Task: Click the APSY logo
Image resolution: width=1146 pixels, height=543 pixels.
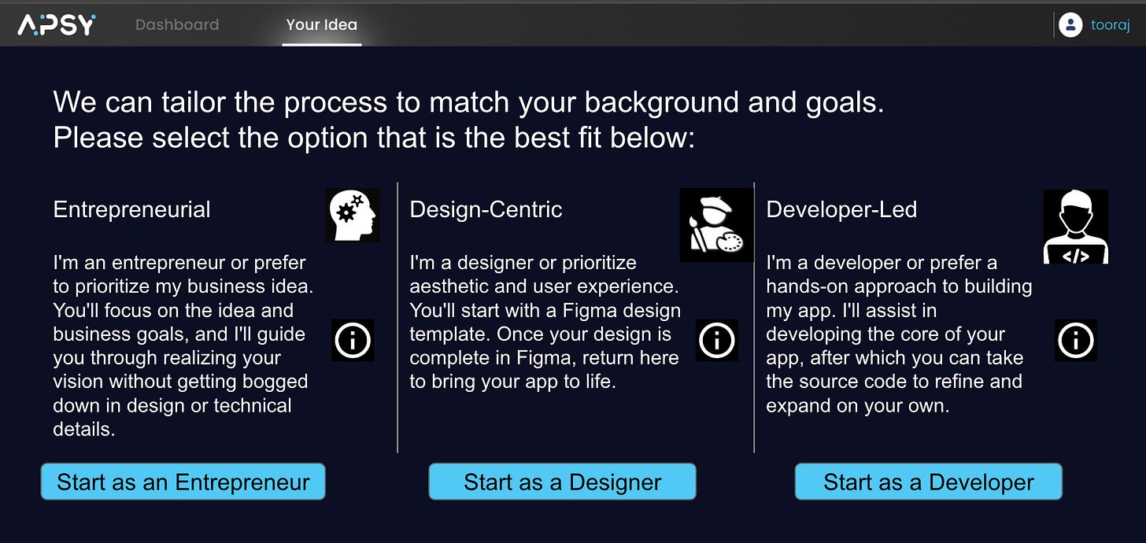Action: pyautogui.click(x=57, y=24)
